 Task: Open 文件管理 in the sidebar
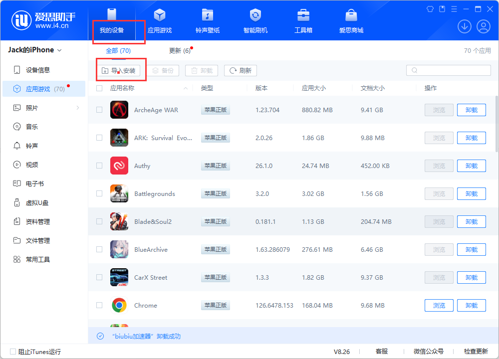click(44, 241)
